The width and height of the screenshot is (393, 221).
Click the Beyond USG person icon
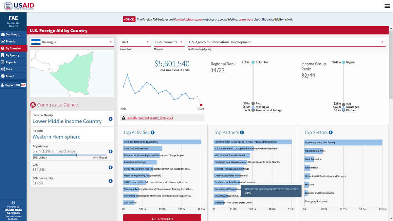(3, 85)
